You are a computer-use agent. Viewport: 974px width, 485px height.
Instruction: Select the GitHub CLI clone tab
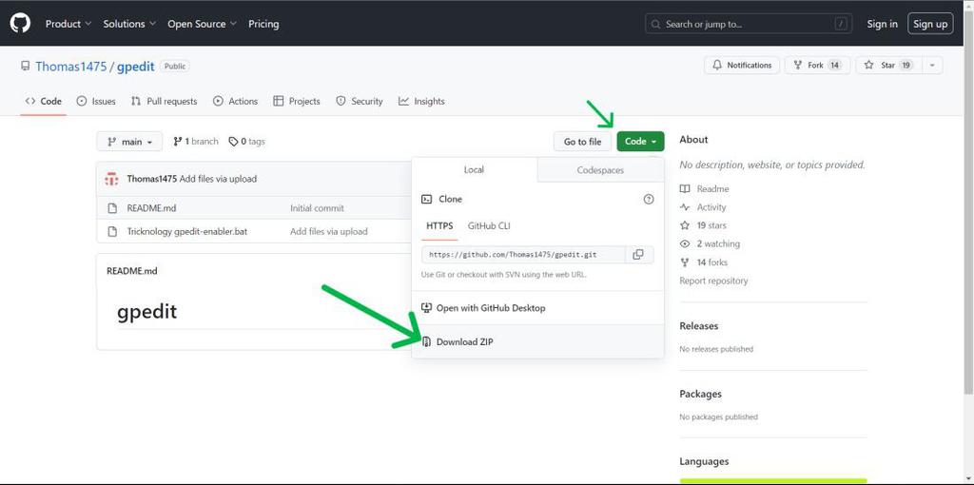pyautogui.click(x=489, y=226)
